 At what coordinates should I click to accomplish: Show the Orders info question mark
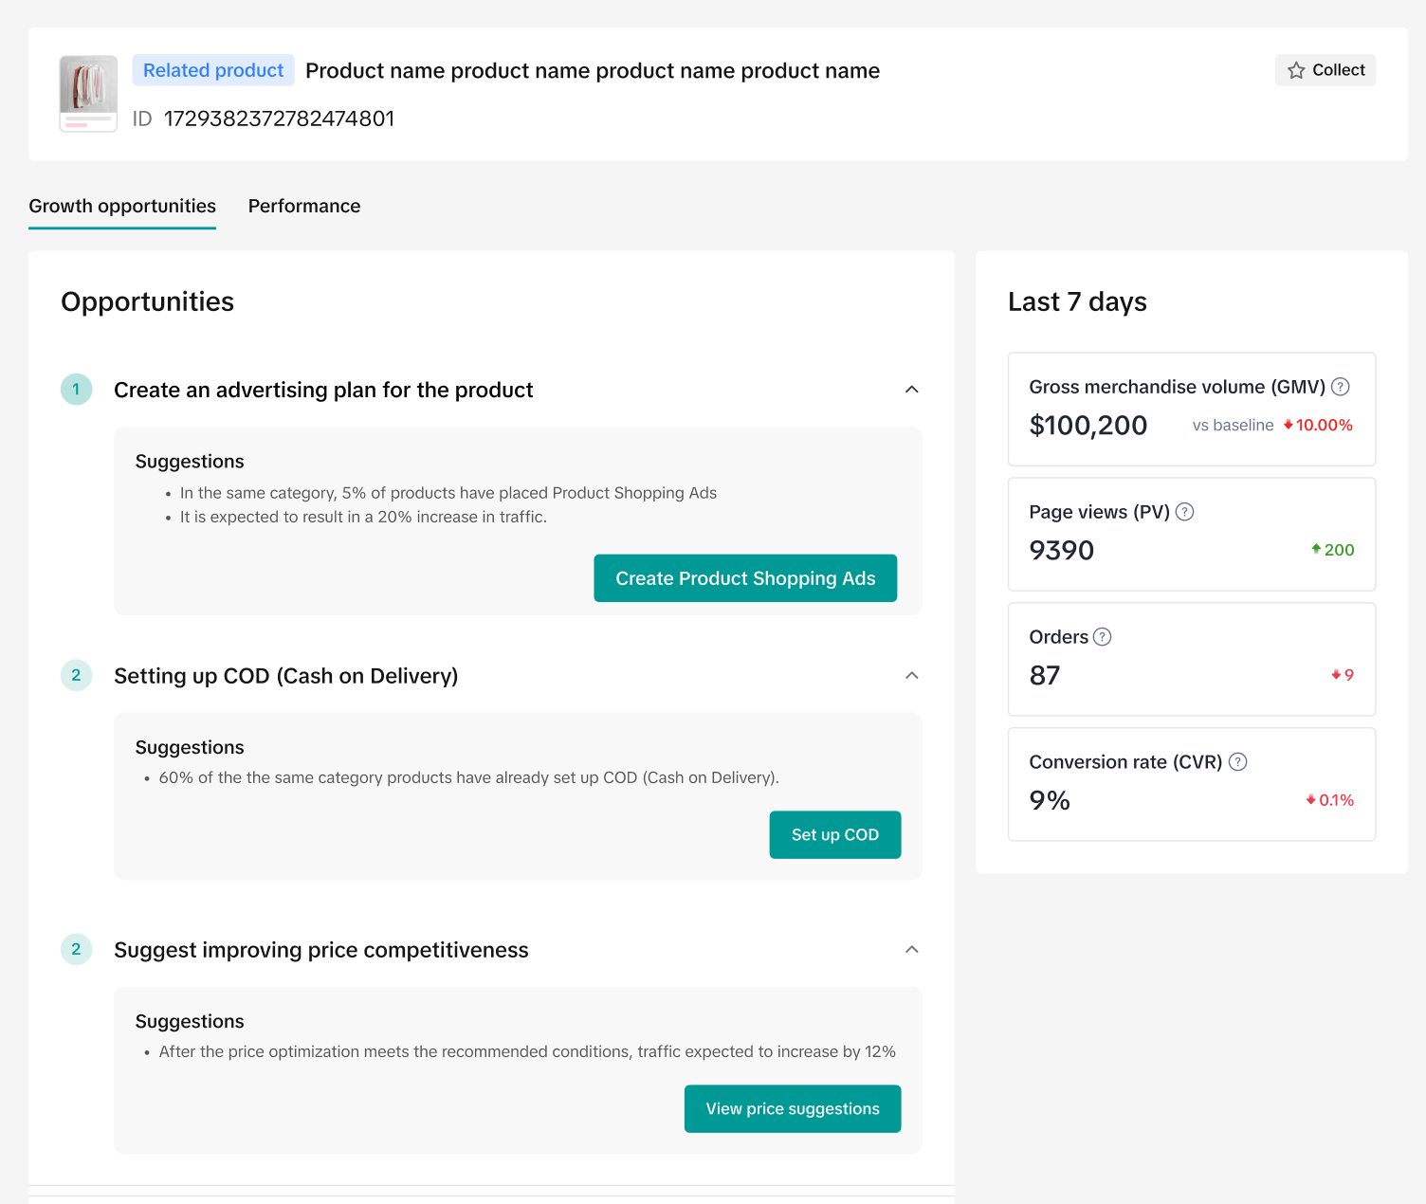point(1102,637)
